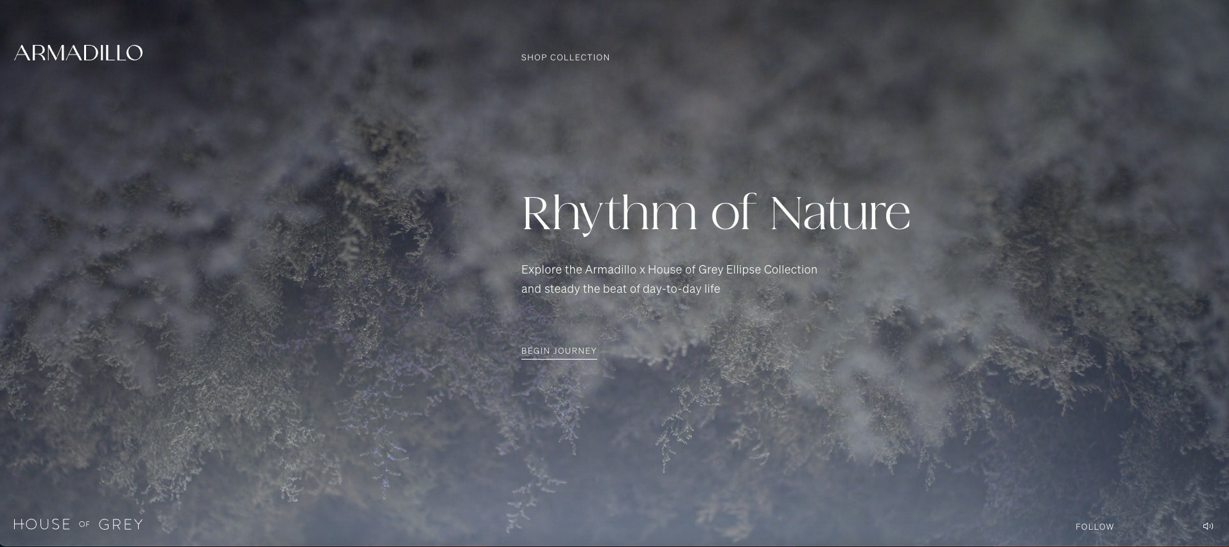Click the Rhythm of Nature heading
The image size is (1229, 547).
(715, 213)
